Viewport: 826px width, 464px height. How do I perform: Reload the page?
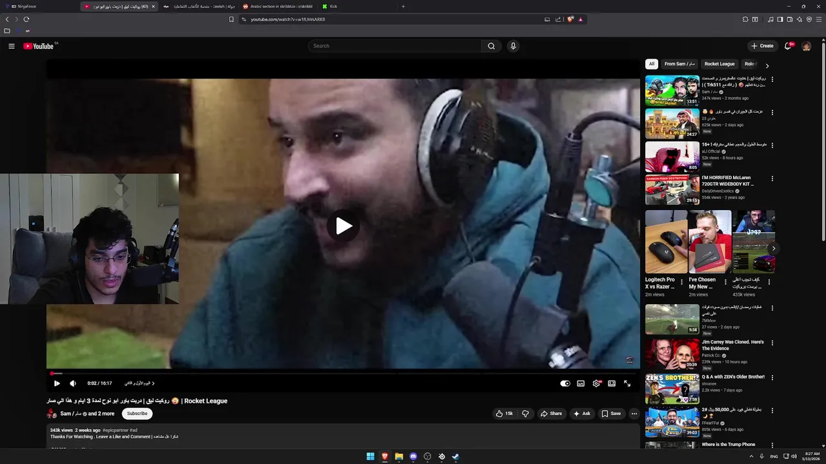26,19
